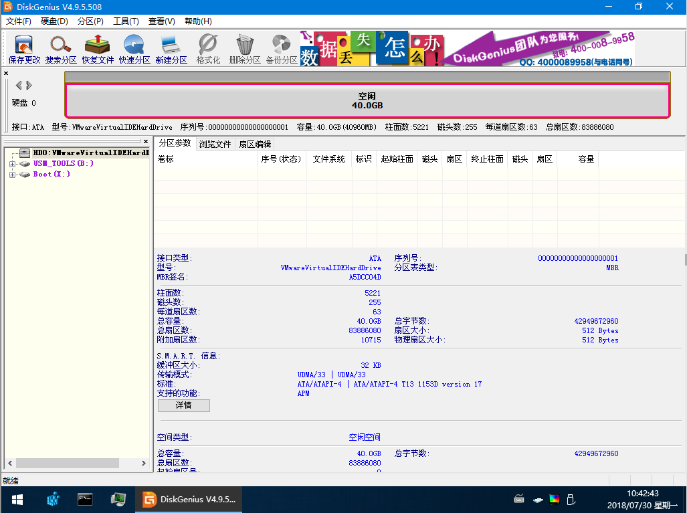The height and width of the screenshot is (513, 687).
Task: Open the blue cube app in taskbar
Action: click(53, 500)
